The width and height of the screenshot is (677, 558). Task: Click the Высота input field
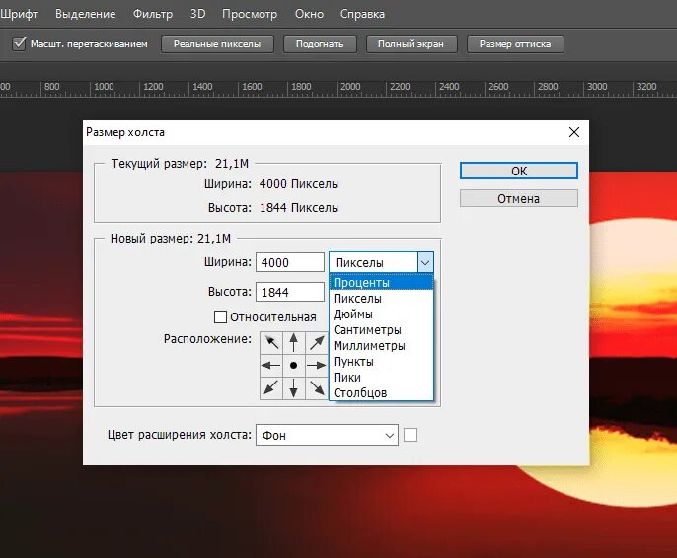tap(290, 292)
